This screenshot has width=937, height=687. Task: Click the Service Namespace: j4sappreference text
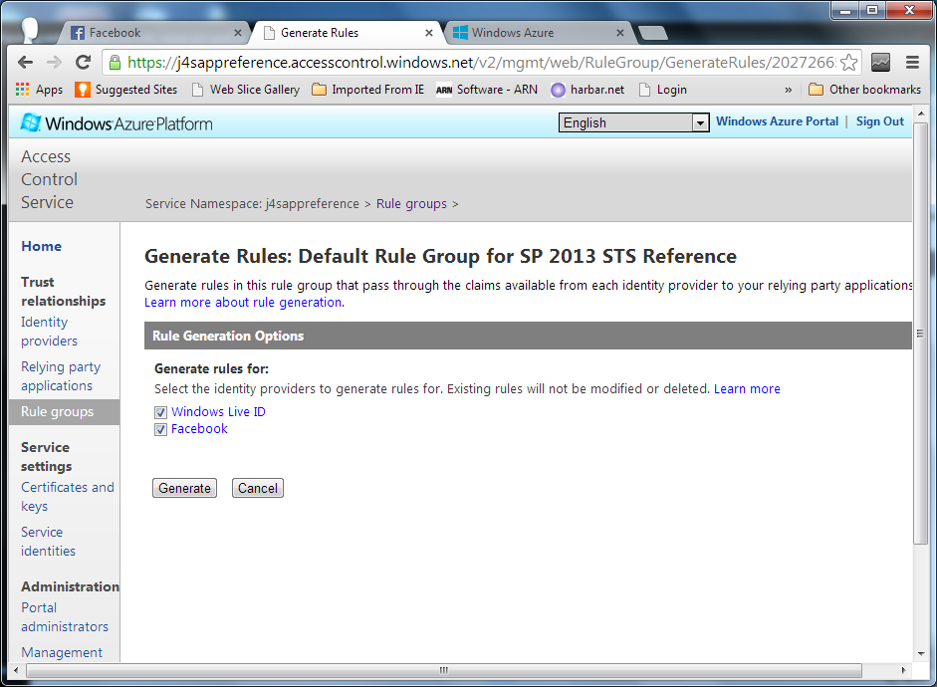pyautogui.click(x=252, y=204)
